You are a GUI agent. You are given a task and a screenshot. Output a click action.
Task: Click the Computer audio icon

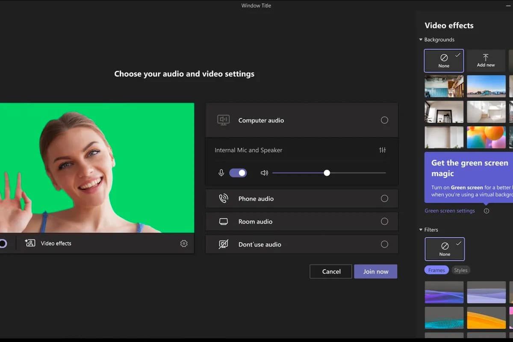pos(223,120)
